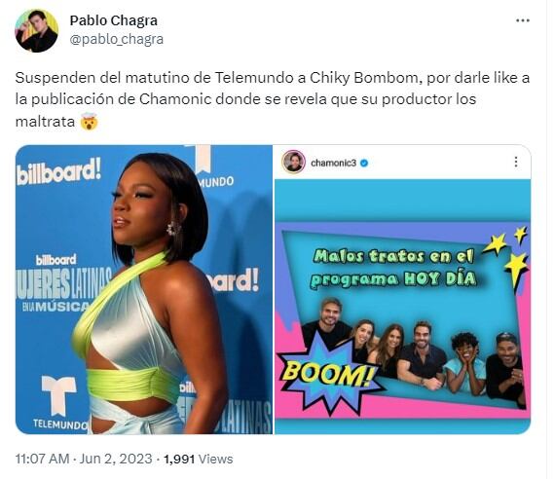Screen dimensions: 555x479
Task: Click the chamonic3 profile picture
Action: click(x=293, y=162)
